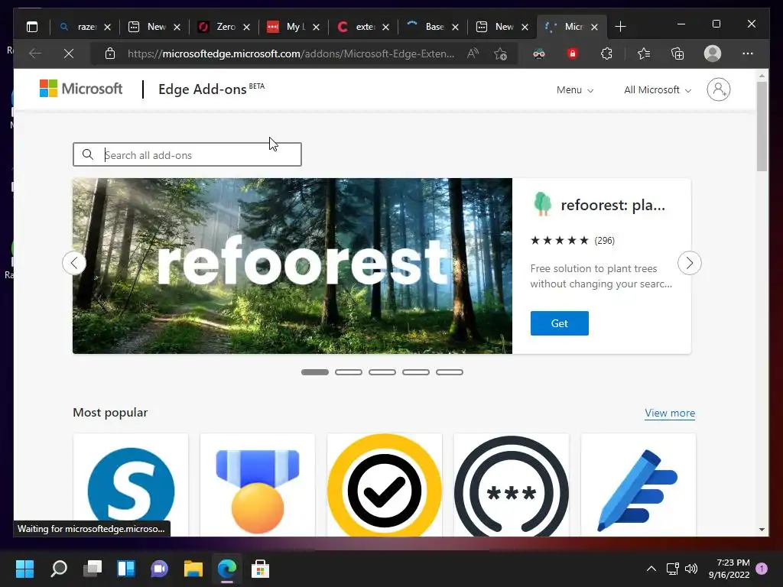This screenshot has width=783, height=587.
Task: Click the search magnifier icon
Action: click(88, 154)
